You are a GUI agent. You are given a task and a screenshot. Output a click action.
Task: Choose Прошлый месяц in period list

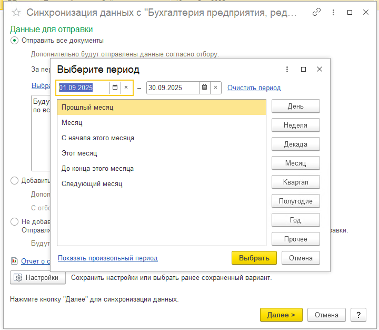point(162,107)
